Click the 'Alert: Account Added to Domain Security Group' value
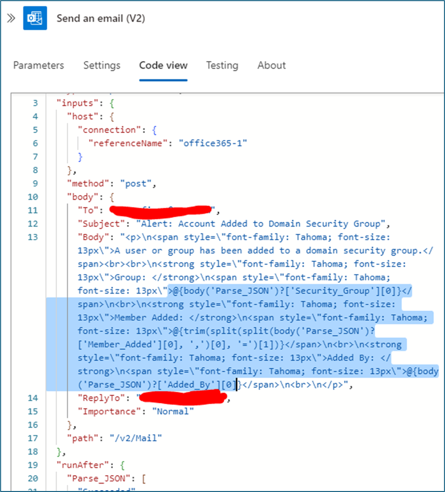The width and height of the screenshot is (445, 492). click(261, 224)
